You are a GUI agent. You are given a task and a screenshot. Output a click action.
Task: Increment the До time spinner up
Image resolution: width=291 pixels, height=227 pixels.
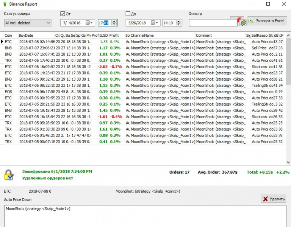pos(179,21)
